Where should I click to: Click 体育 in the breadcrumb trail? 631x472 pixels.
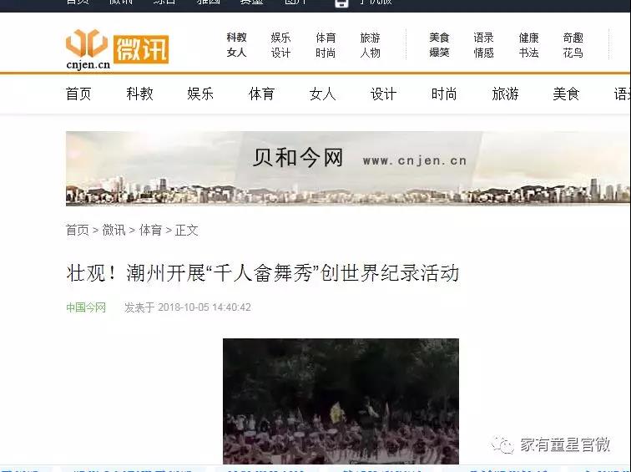click(150, 231)
